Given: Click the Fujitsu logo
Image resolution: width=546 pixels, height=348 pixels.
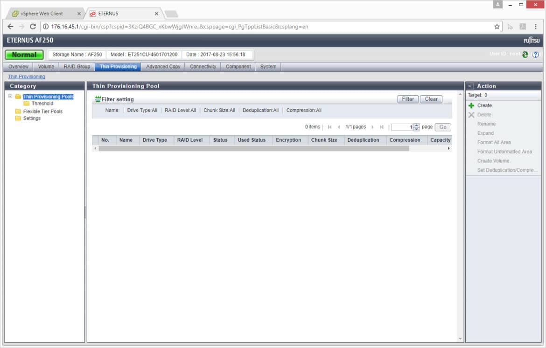Looking at the screenshot, I should tap(532, 41).
